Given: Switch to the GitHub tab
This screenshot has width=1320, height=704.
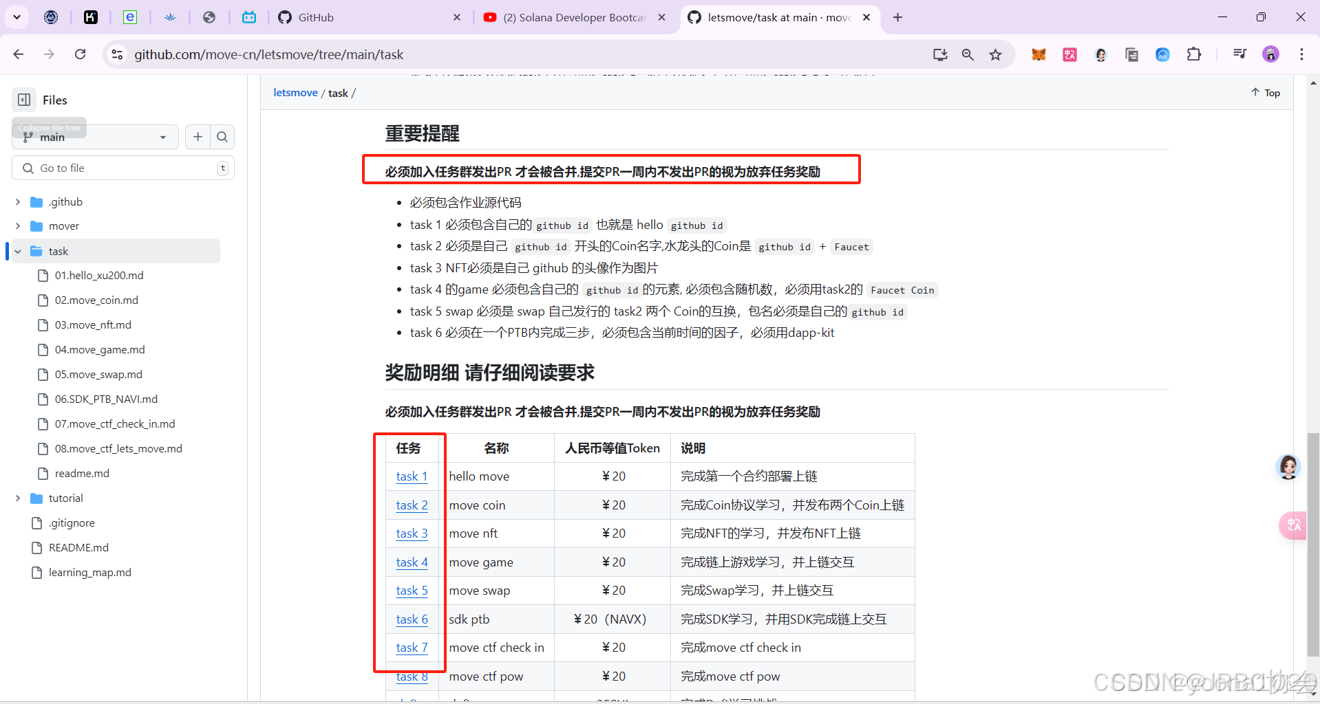Looking at the screenshot, I should pos(314,17).
